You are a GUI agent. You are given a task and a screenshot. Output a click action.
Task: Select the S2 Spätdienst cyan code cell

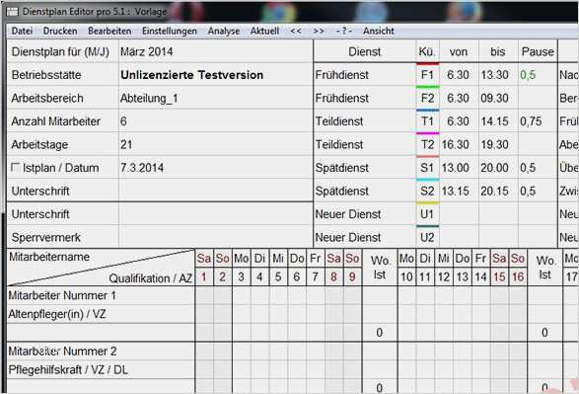[428, 191]
